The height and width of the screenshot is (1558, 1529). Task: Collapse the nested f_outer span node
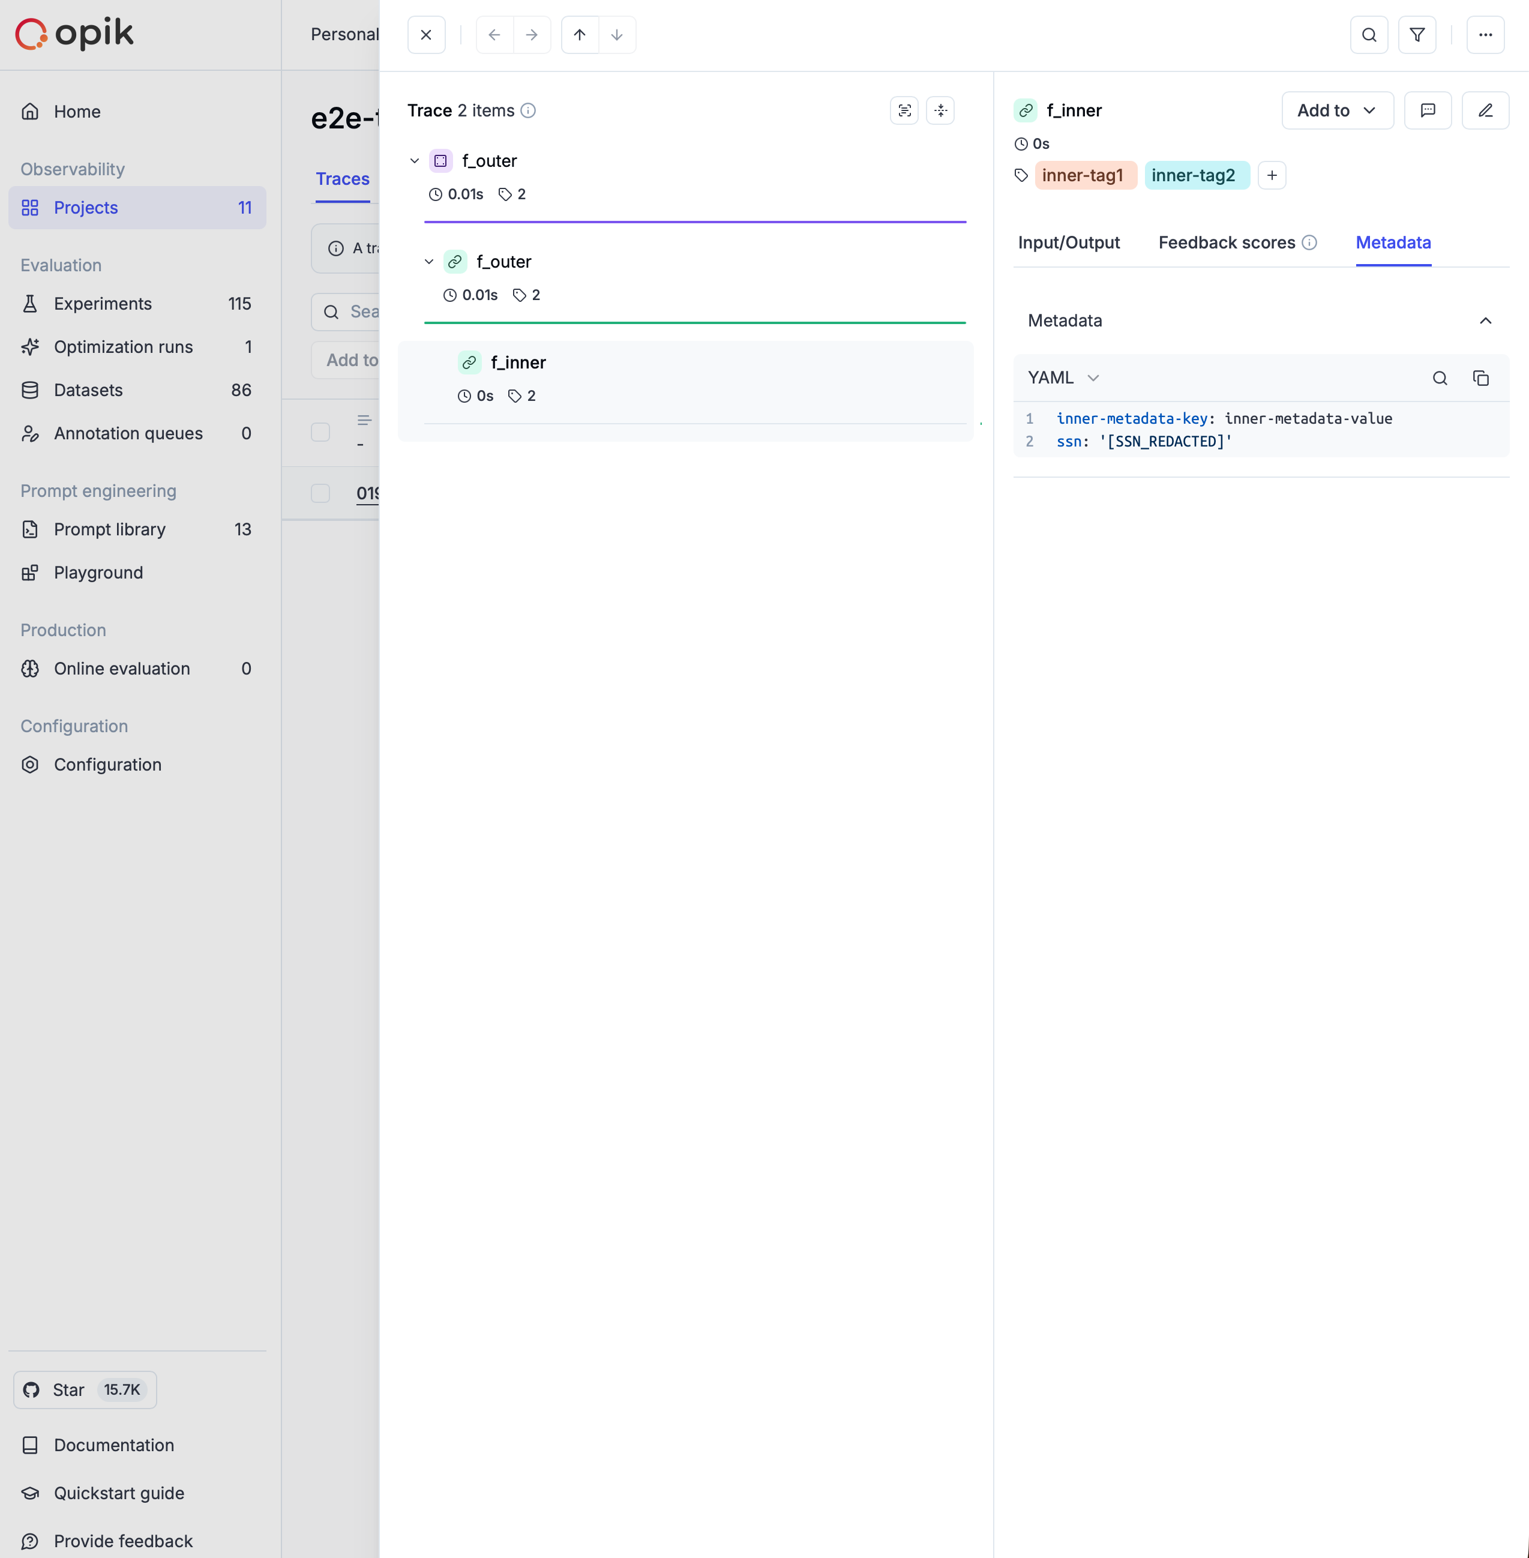429,263
